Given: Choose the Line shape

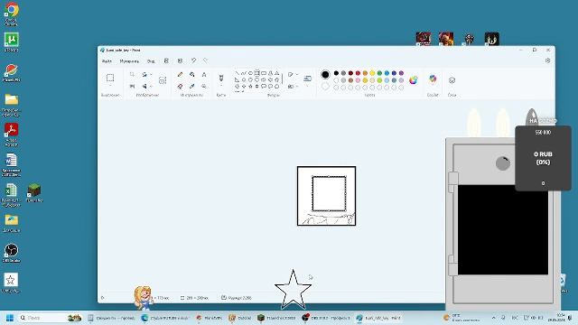Looking at the screenshot, I should coord(237,73).
